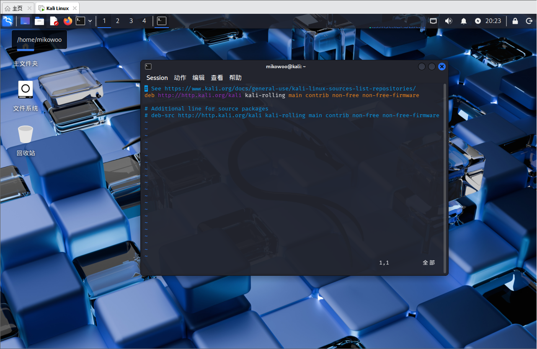The width and height of the screenshot is (537, 349).
Task: Open the notifications bell icon
Action: (x=464, y=21)
